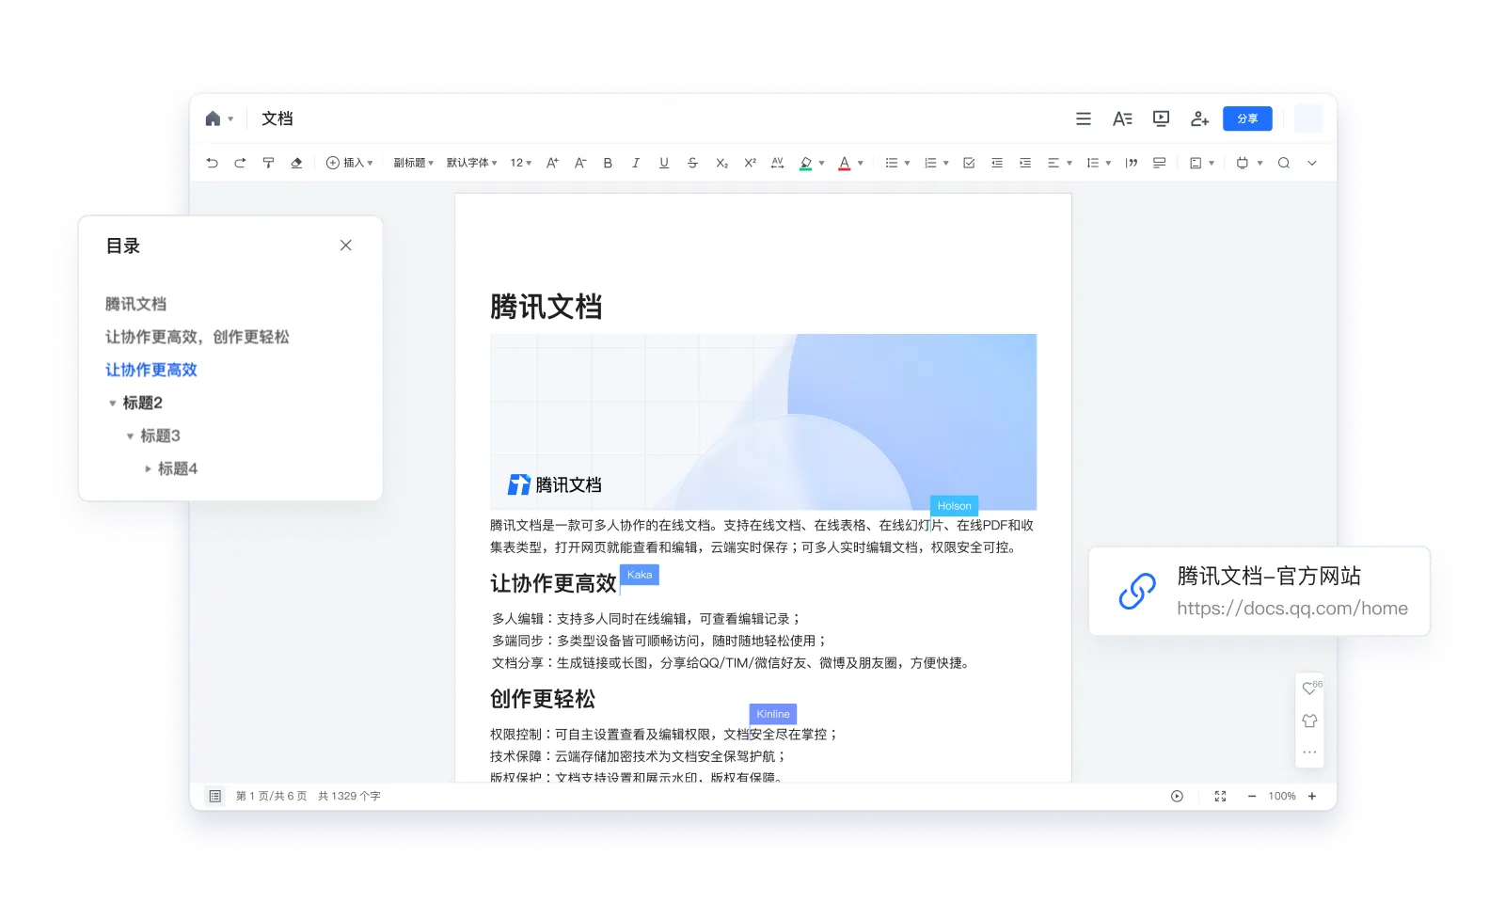The height and width of the screenshot is (903, 1505).
Task: Select 让协作更高效,创作更轻松 outline entry
Action: point(198,337)
